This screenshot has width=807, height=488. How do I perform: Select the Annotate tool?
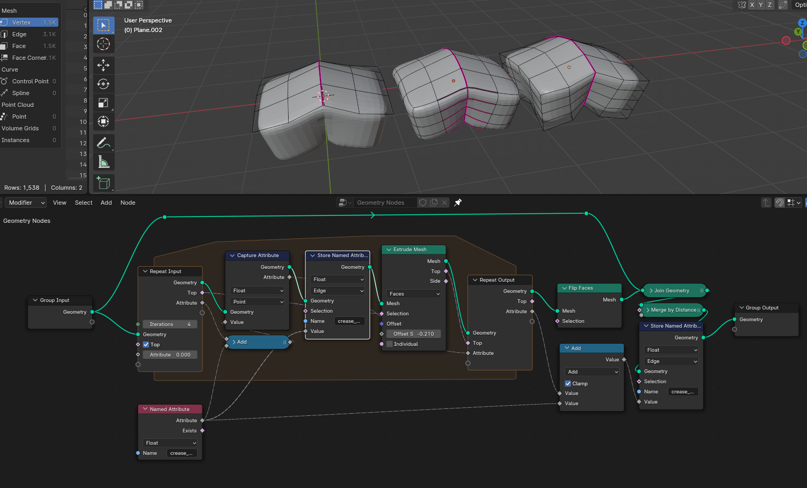tap(104, 143)
